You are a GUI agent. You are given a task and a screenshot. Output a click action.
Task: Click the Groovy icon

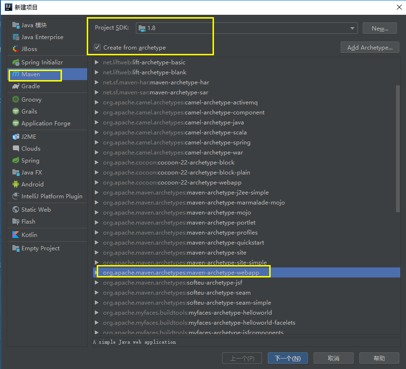pyautogui.click(x=16, y=100)
